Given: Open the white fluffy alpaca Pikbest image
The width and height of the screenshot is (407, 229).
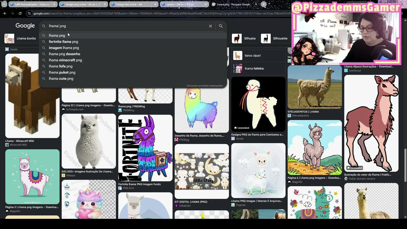Looking at the screenshot, I should click(89, 141).
